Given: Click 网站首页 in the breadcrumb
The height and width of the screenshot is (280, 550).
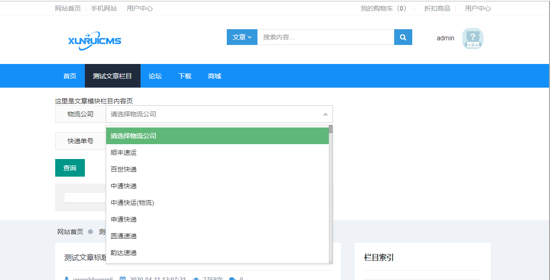Looking at the screenshot, I should click(70, 232).
